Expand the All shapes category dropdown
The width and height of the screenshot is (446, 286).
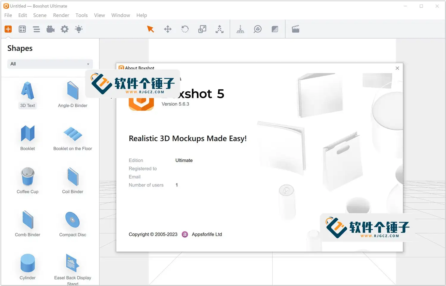click(50, 64)
